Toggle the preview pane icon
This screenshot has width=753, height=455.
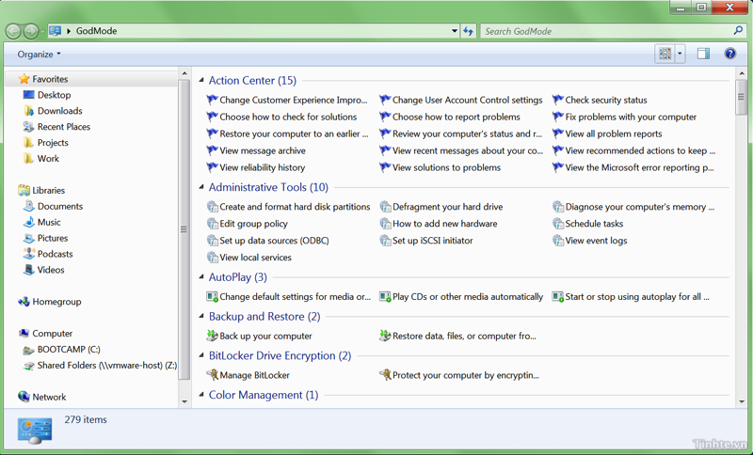703,54
